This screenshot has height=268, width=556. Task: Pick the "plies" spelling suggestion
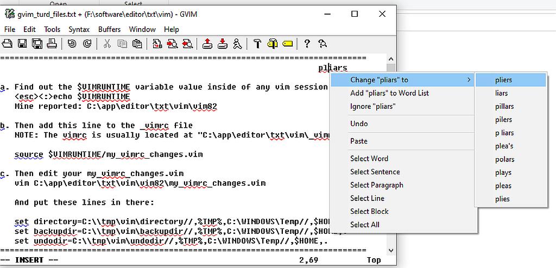point(510,199)
